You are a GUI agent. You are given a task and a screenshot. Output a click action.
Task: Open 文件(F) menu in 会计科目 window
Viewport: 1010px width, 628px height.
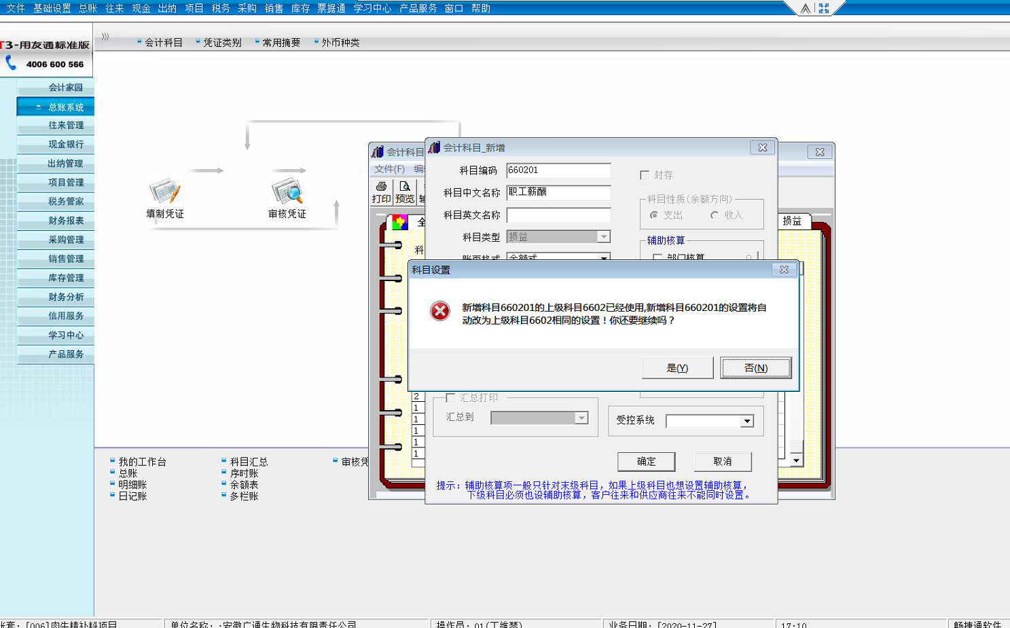[389, 169]
